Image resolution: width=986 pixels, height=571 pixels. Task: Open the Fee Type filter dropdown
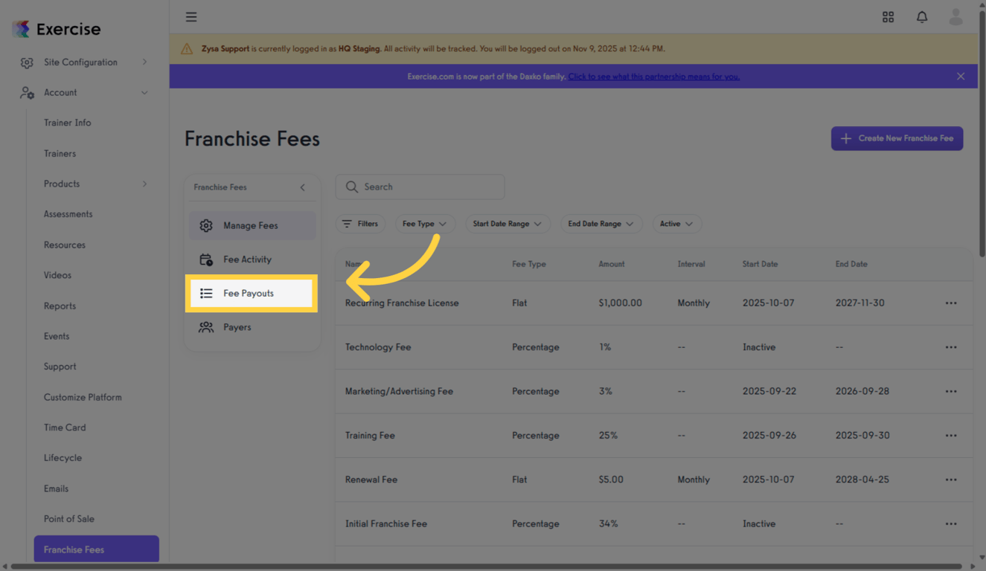tap(425, 223)
